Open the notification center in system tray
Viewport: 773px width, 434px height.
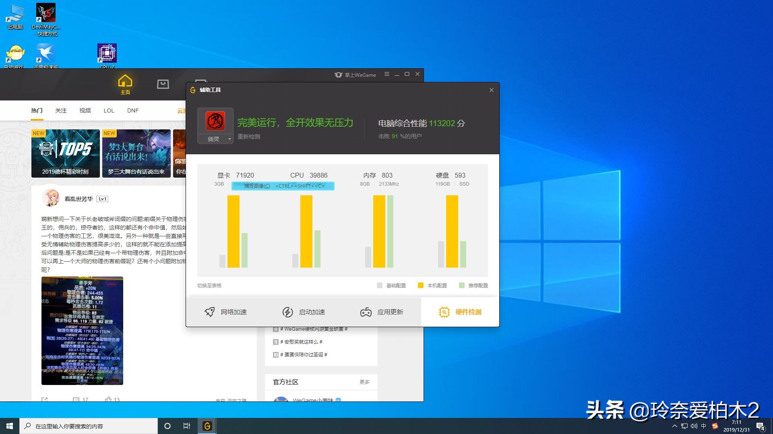click(760, 426)
